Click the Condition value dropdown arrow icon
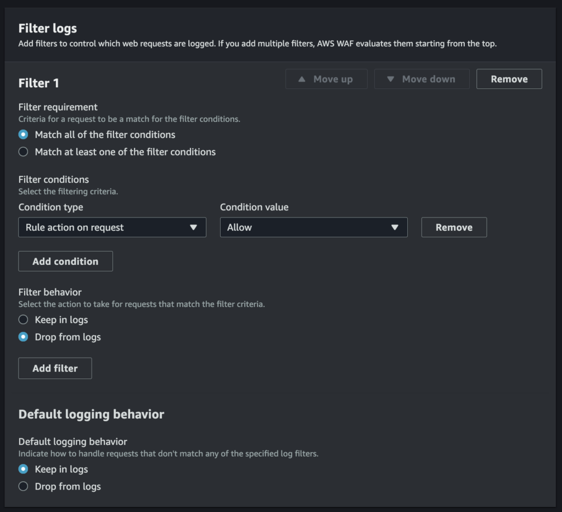This screenshot has width=562, height=512. 395,227
